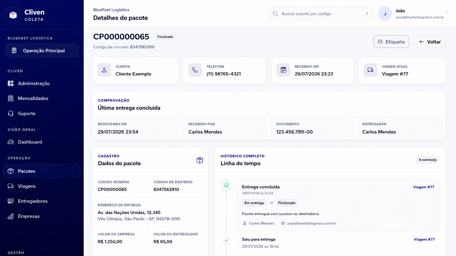Click the Pacotes box icon
Image resolution: width=456 pixels, height=256 pixels.
point(11,171)
